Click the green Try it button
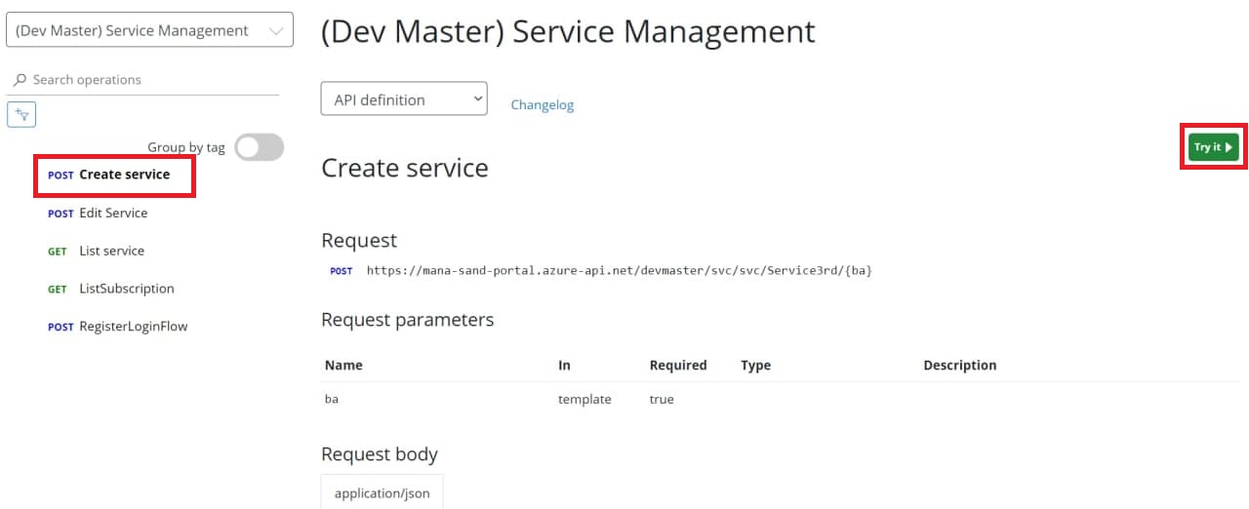This screenshot has height=509, width=1249. click(1213, 147)
